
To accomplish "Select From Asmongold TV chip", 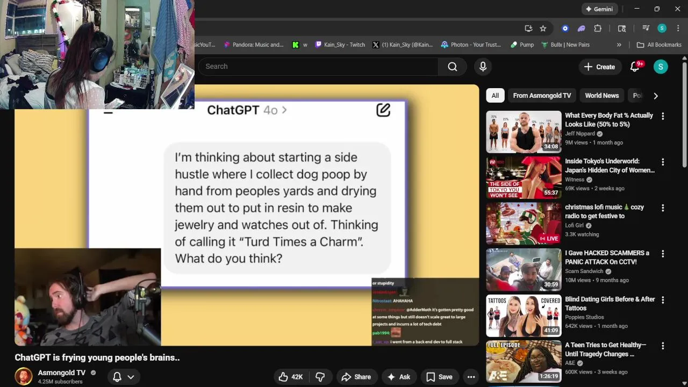I will pyautogui.click(x=542, y=96).
